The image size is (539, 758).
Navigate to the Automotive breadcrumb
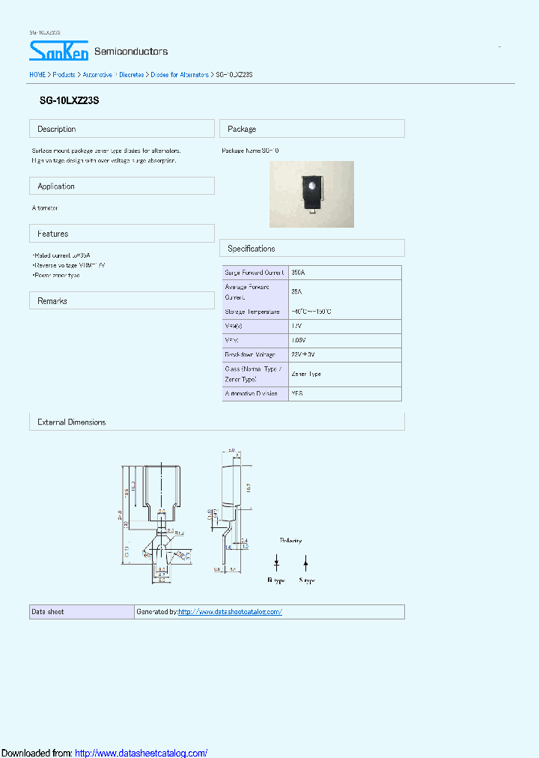[x=97, y=75]
